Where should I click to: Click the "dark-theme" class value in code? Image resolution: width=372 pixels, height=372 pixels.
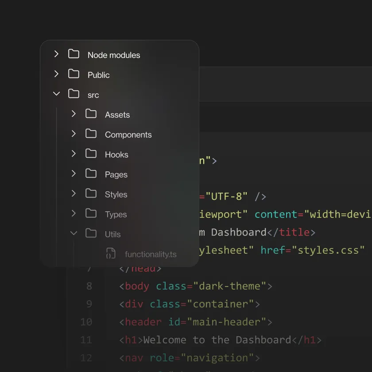(x=230, y=286)
